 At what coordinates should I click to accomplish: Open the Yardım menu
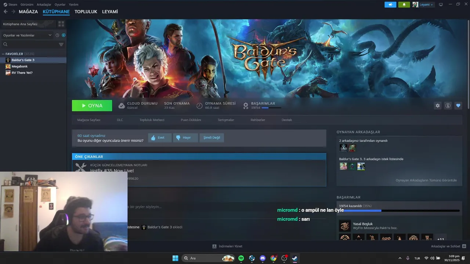73,4
